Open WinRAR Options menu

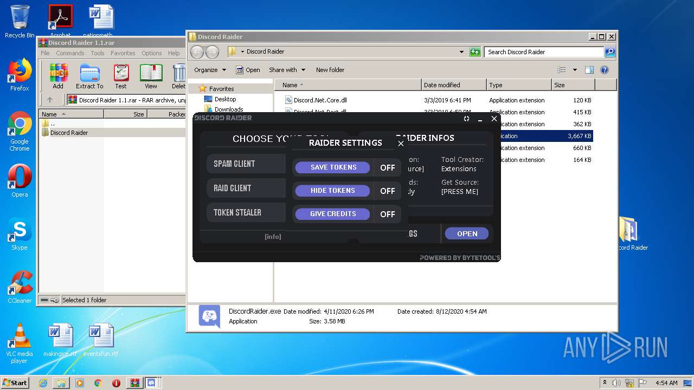point(152,53)
